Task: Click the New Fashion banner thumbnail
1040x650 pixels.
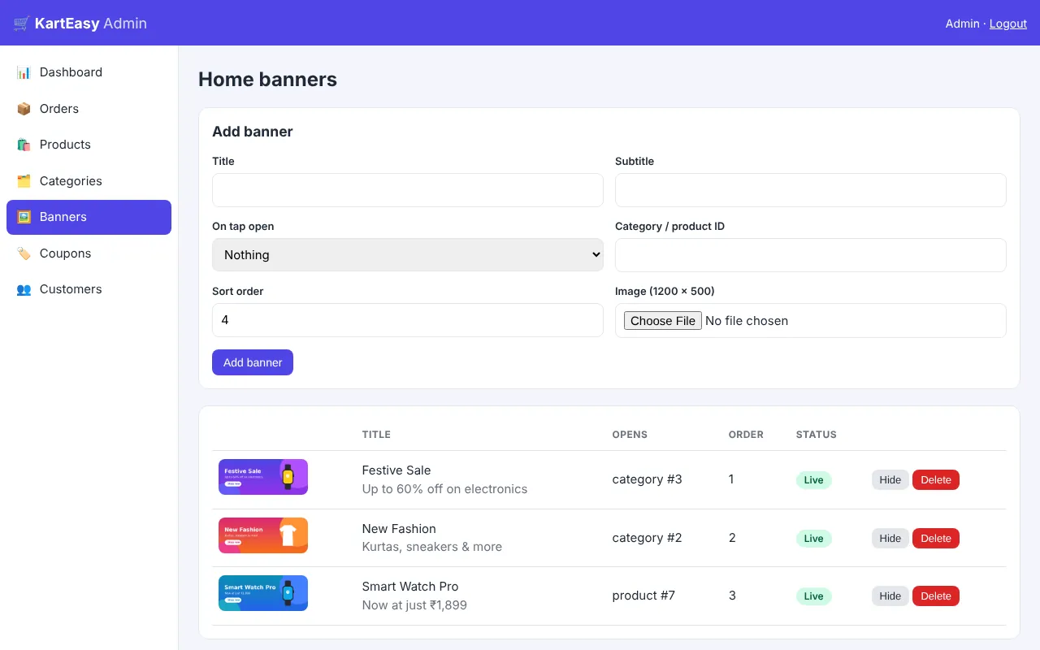Action: (263, 535)
